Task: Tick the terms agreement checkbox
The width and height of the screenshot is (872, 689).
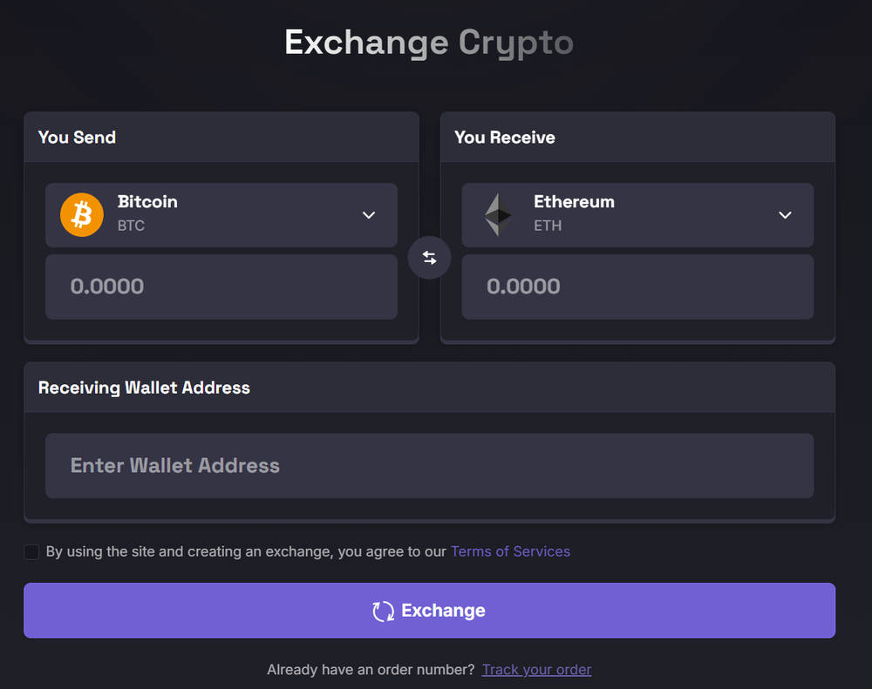Action: tap(31, 551)
